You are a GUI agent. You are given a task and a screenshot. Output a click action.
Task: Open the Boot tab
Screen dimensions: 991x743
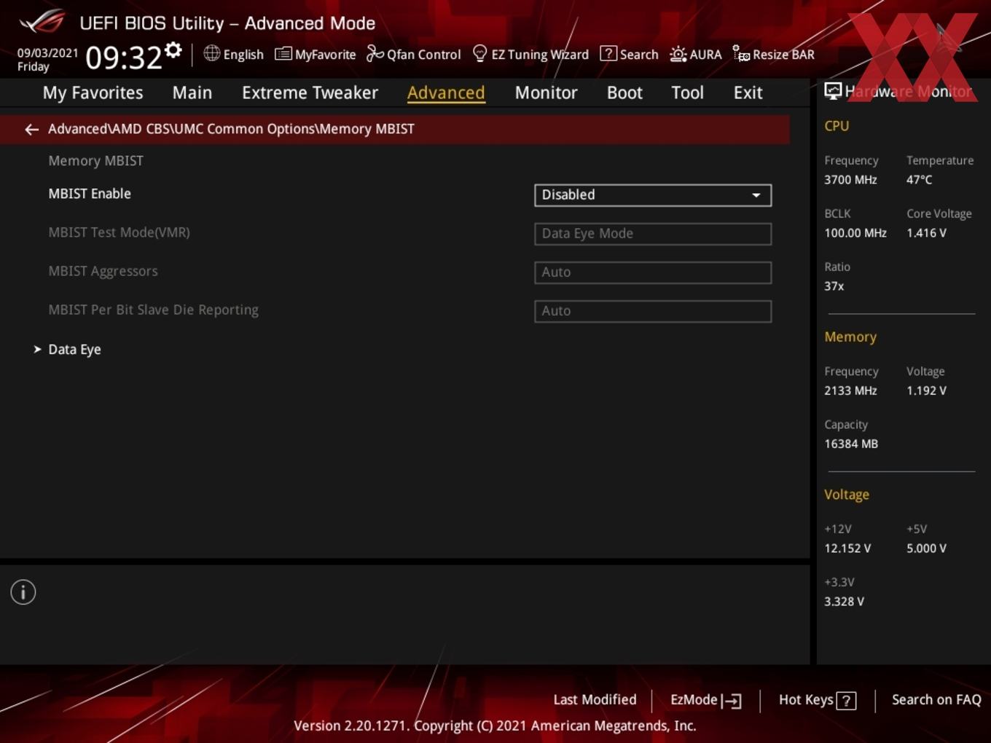click(624, 93)
